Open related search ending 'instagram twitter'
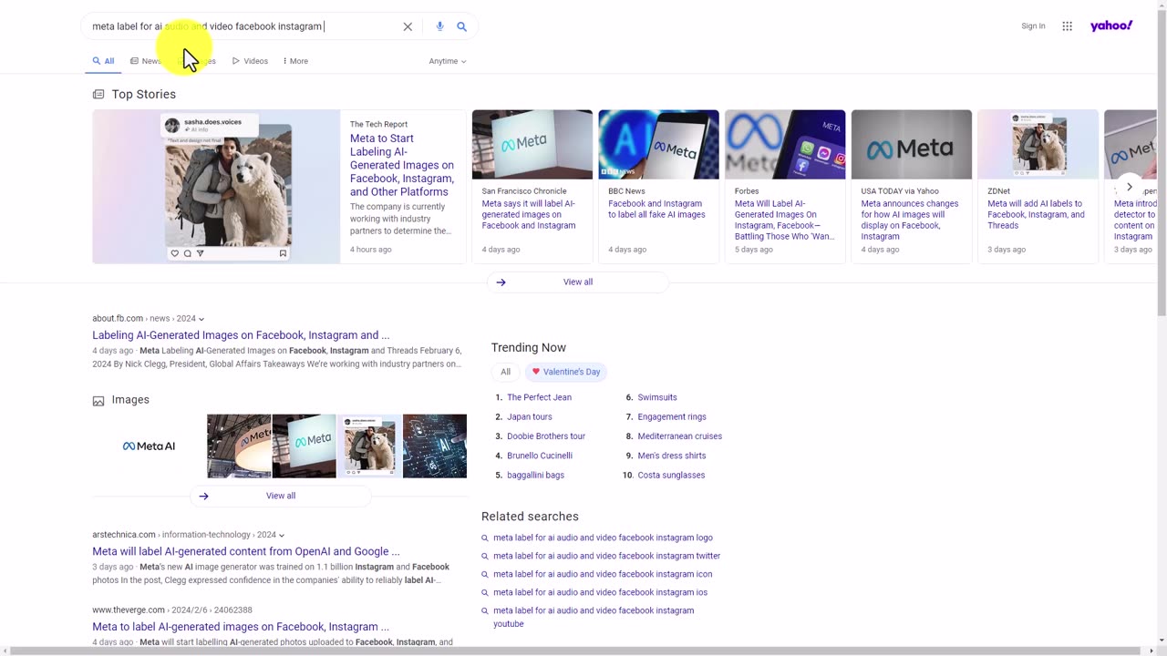This screenshot has height=656, width=1167. [606, 557]
